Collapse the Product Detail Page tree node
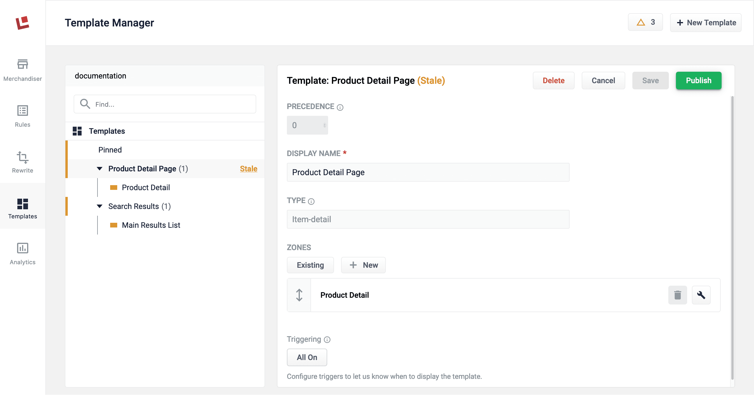Image resolution: width=754 pixels, height=395 pixels. (100, 169)
